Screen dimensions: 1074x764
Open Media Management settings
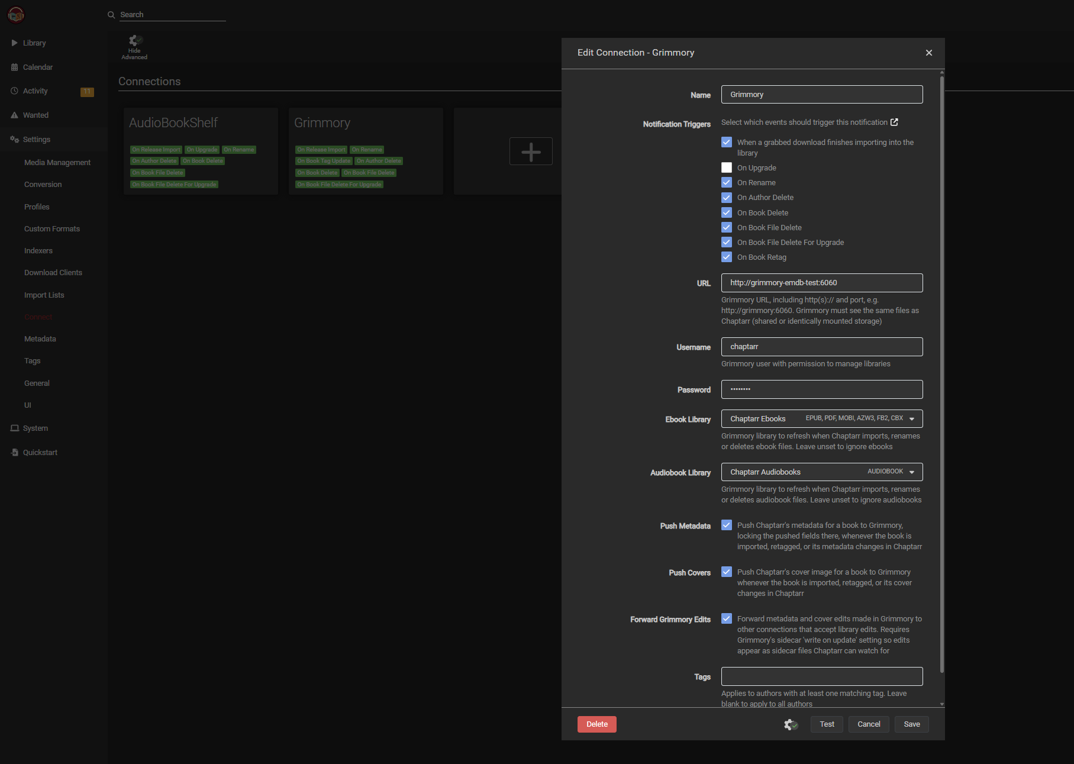[x=57, y=162]
